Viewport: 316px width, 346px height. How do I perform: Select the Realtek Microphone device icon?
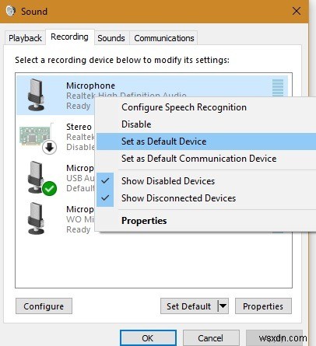click(36, 95)
